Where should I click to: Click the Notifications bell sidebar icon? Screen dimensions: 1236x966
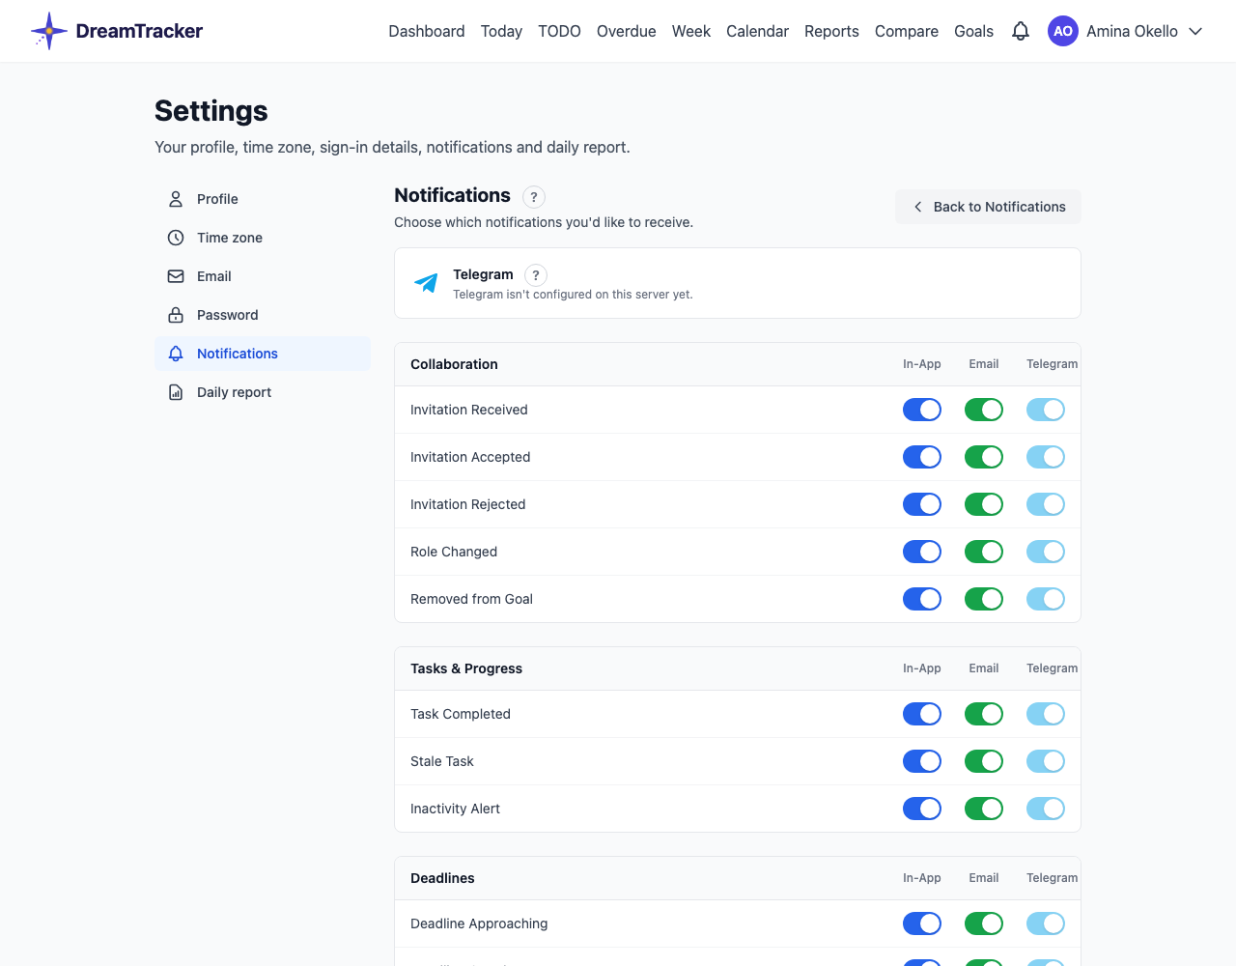point(176,354)
